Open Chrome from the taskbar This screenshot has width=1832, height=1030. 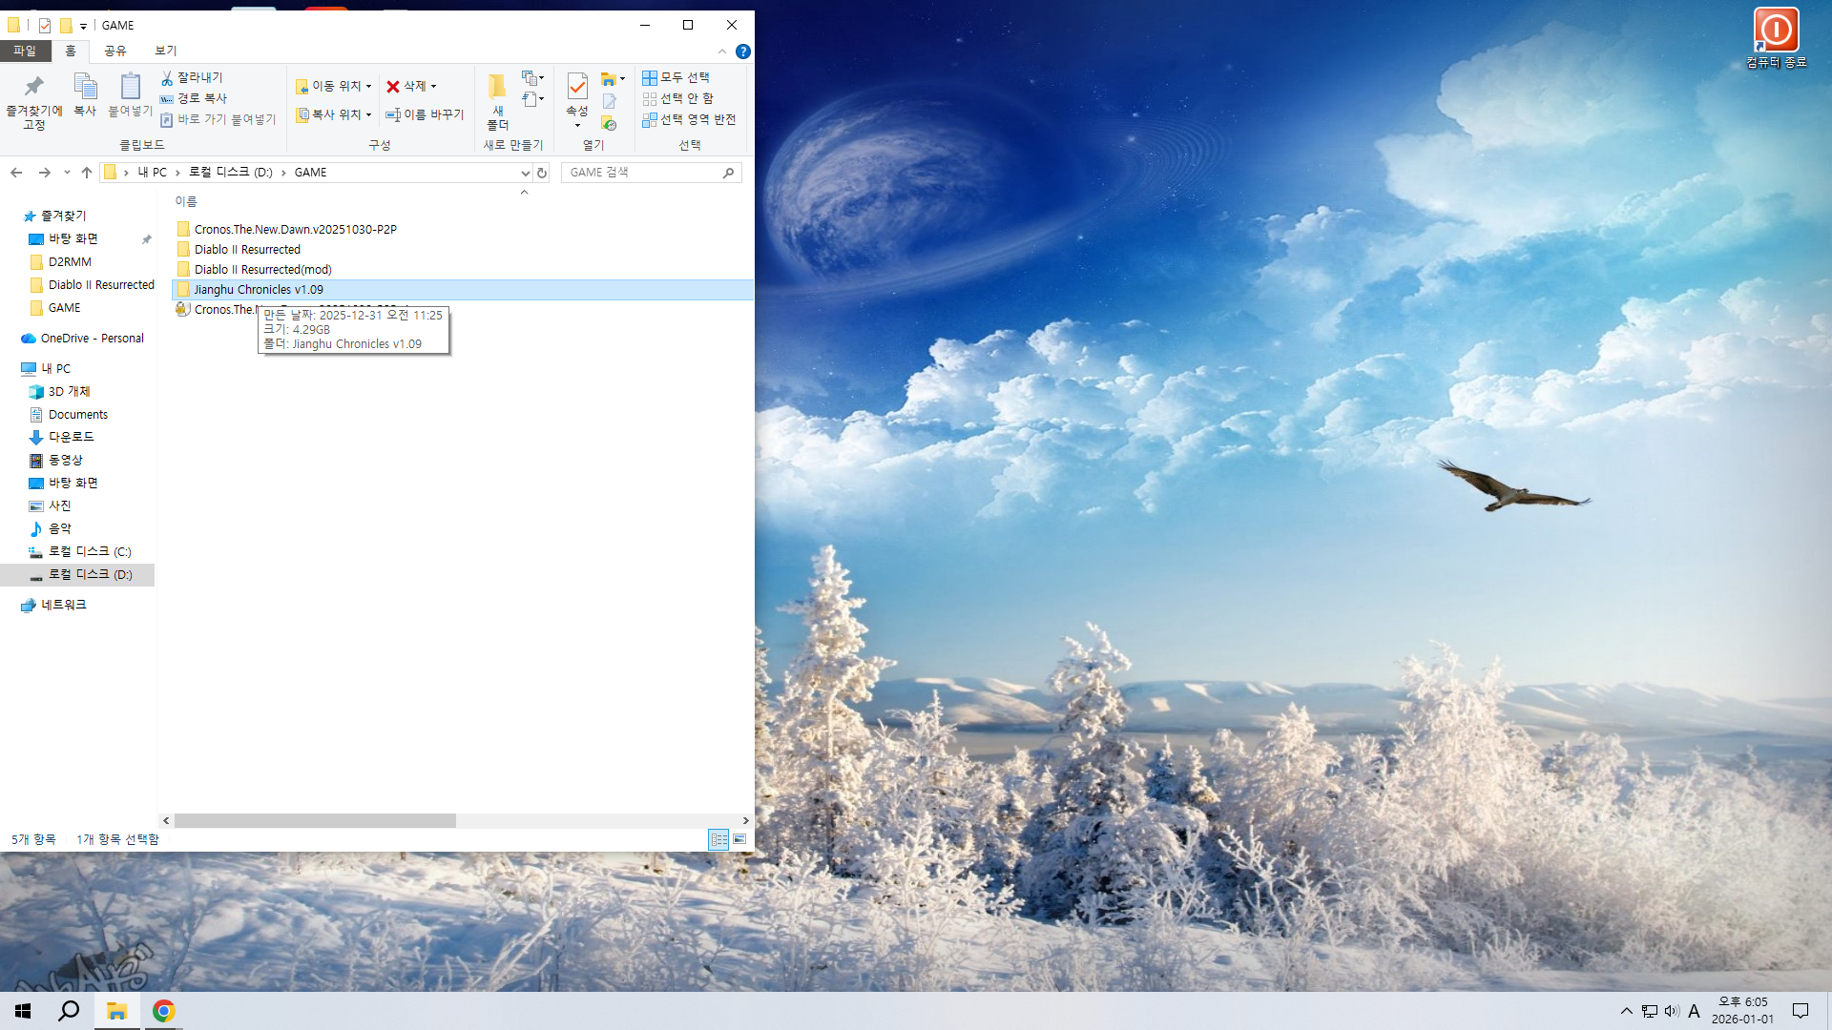pyautogui.click(x=164, y=1011)
